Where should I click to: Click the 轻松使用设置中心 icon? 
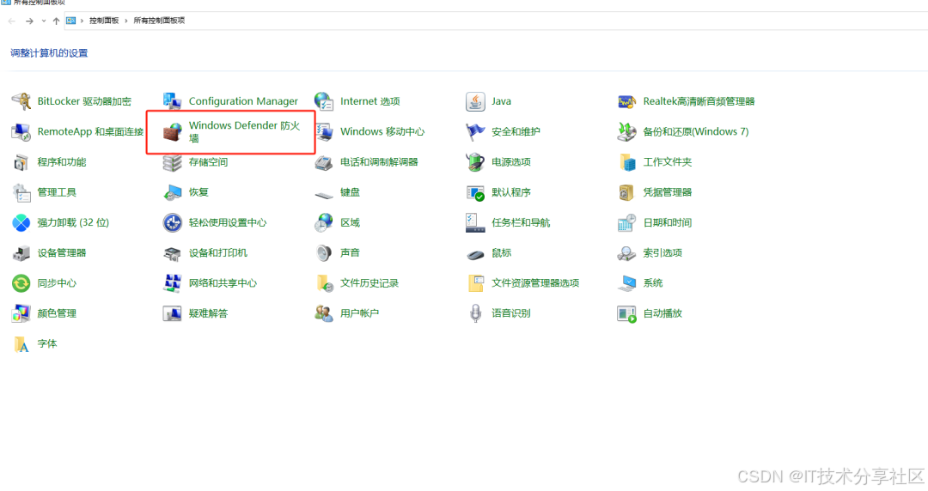pyautogui.click(x=172, y=222)
